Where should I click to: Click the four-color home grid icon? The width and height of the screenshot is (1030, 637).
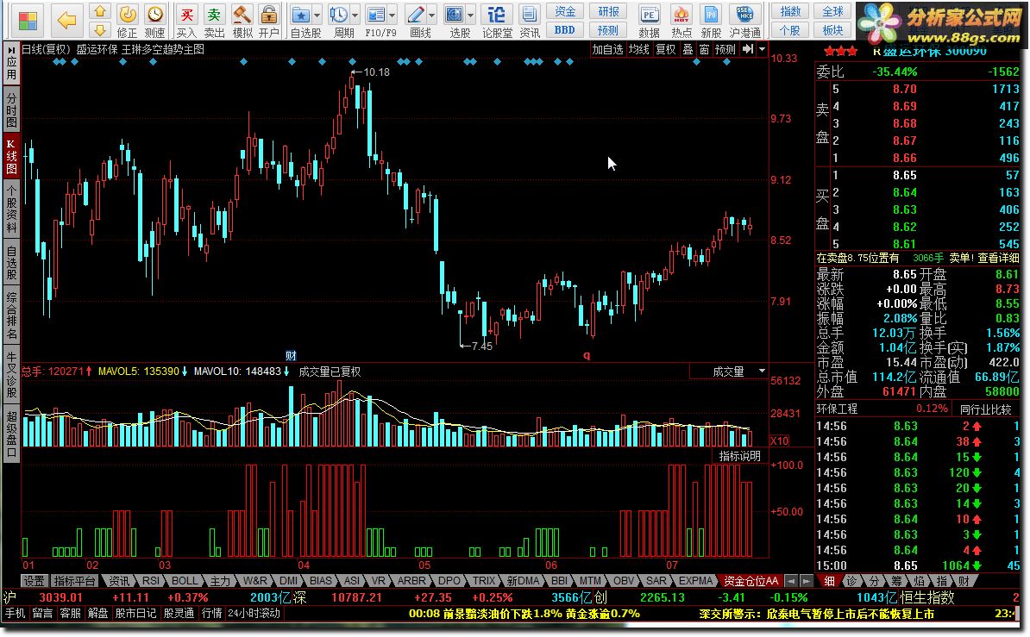pos(28,21)
